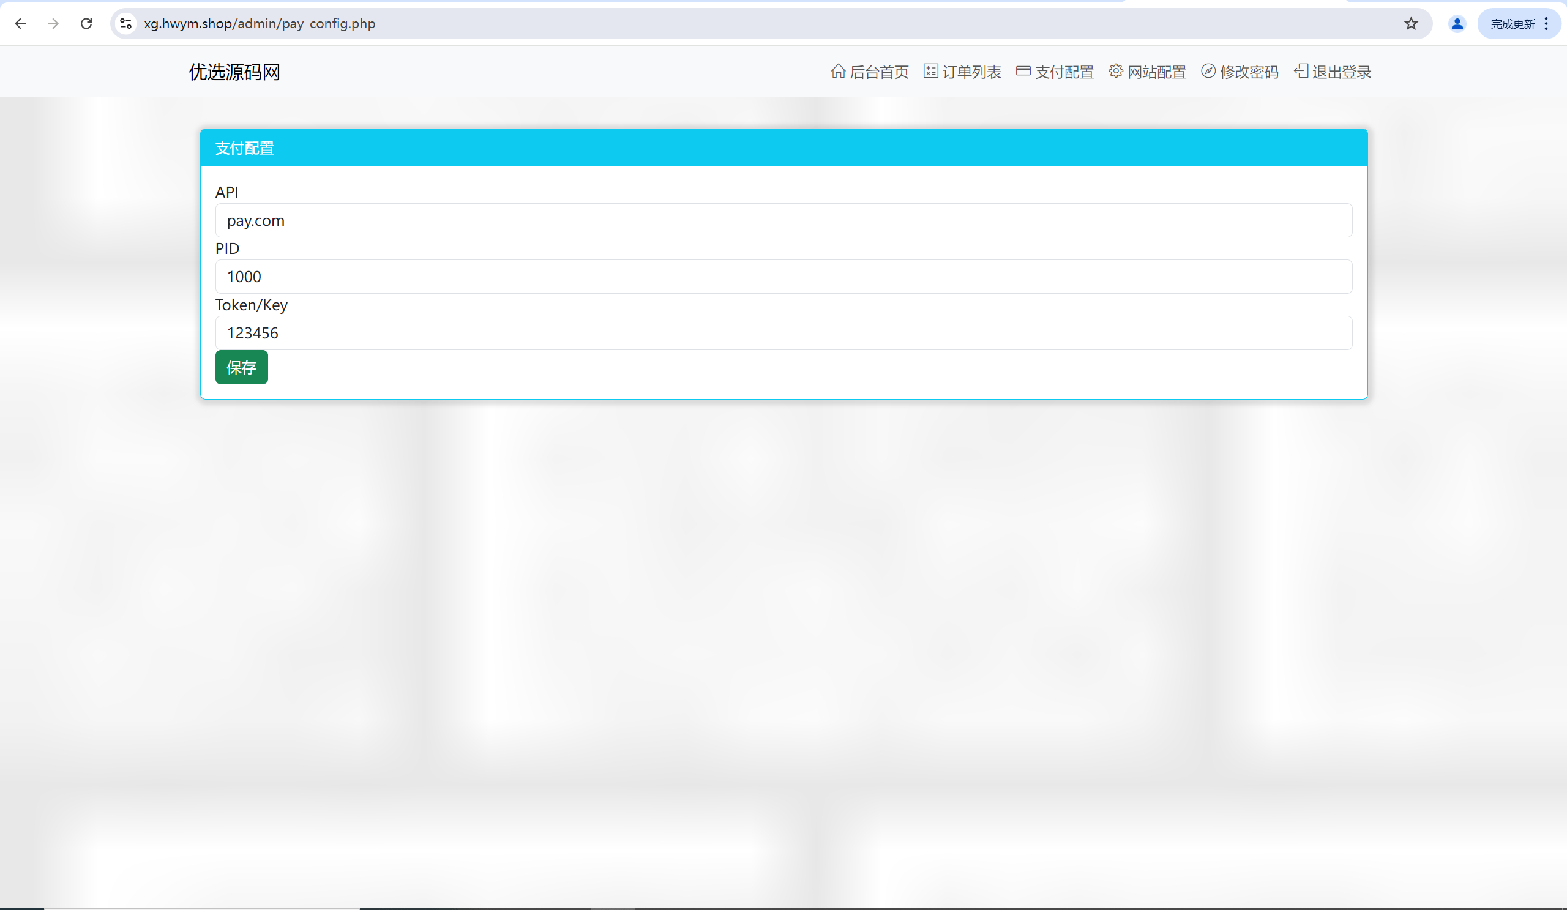
Task: Bookmark this page with the star
Action: tap(1411, 24)
